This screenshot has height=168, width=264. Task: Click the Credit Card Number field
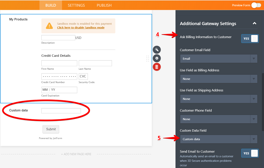59,77
